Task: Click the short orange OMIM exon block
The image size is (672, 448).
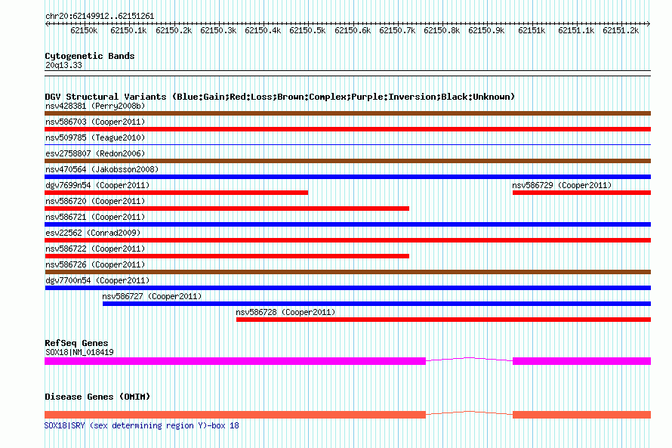Action: [x=581, y=415]
